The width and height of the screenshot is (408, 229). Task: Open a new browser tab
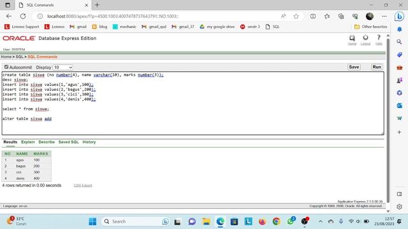pos(97,5)
